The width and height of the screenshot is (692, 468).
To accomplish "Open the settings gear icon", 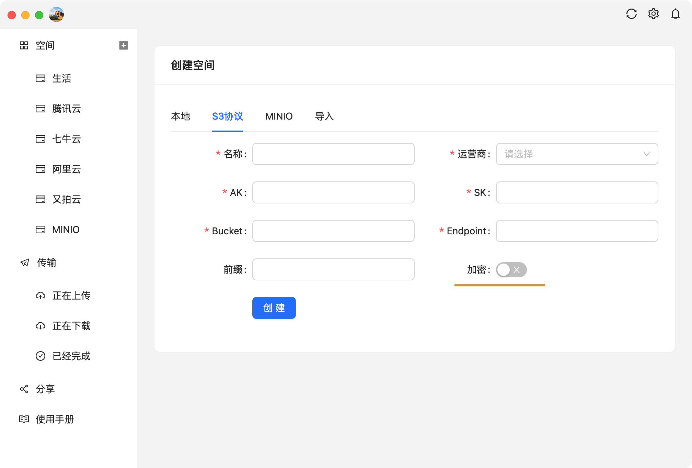I will [654, 14].
